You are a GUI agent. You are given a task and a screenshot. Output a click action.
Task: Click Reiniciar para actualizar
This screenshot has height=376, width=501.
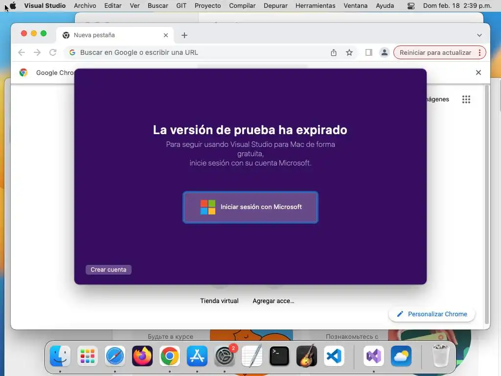pos(435,52)
